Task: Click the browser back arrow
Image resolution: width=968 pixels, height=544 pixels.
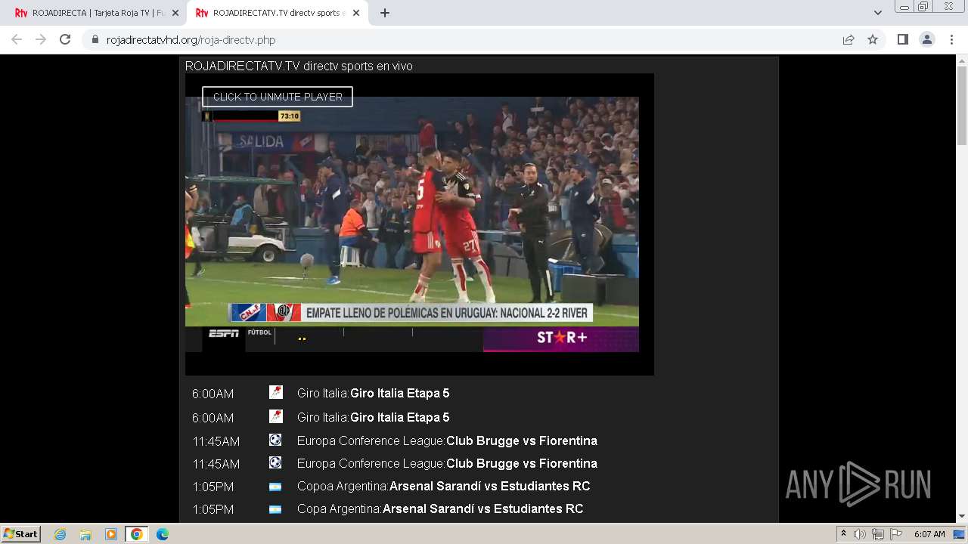Action: coord(17,39)
